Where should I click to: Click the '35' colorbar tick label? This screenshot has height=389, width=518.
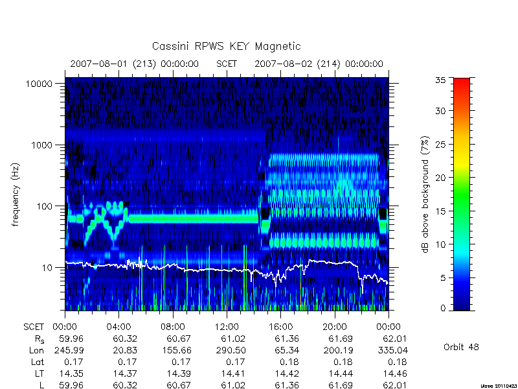[440, 80]
